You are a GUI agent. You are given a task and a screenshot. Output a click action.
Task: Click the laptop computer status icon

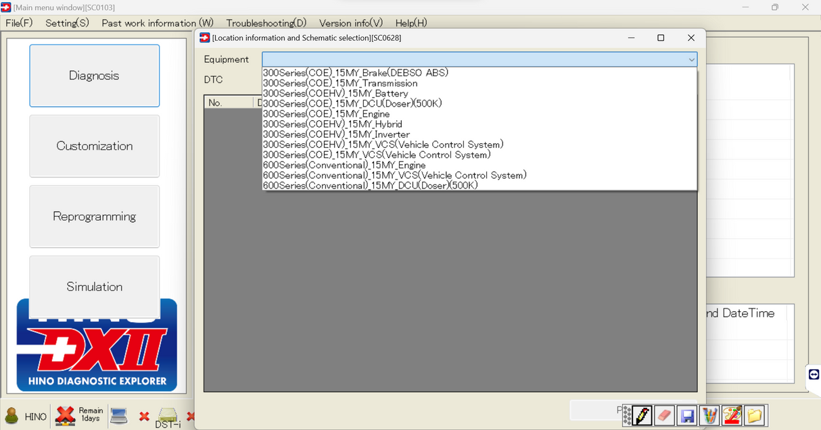click(x=119, y=415)
